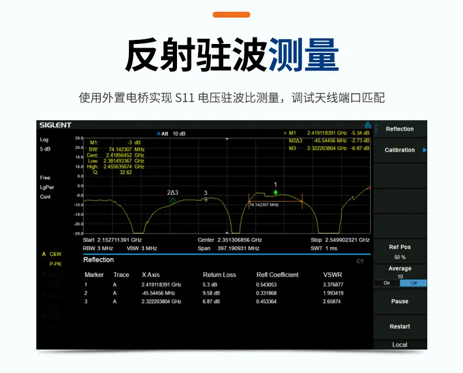463x373 pixels.
Task: Open the Reflection menu header
Action: click(400, 129)
